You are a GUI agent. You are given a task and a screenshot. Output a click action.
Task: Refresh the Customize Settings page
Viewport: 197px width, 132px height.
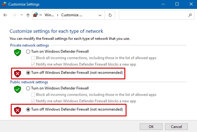click(x=110, y=15)
